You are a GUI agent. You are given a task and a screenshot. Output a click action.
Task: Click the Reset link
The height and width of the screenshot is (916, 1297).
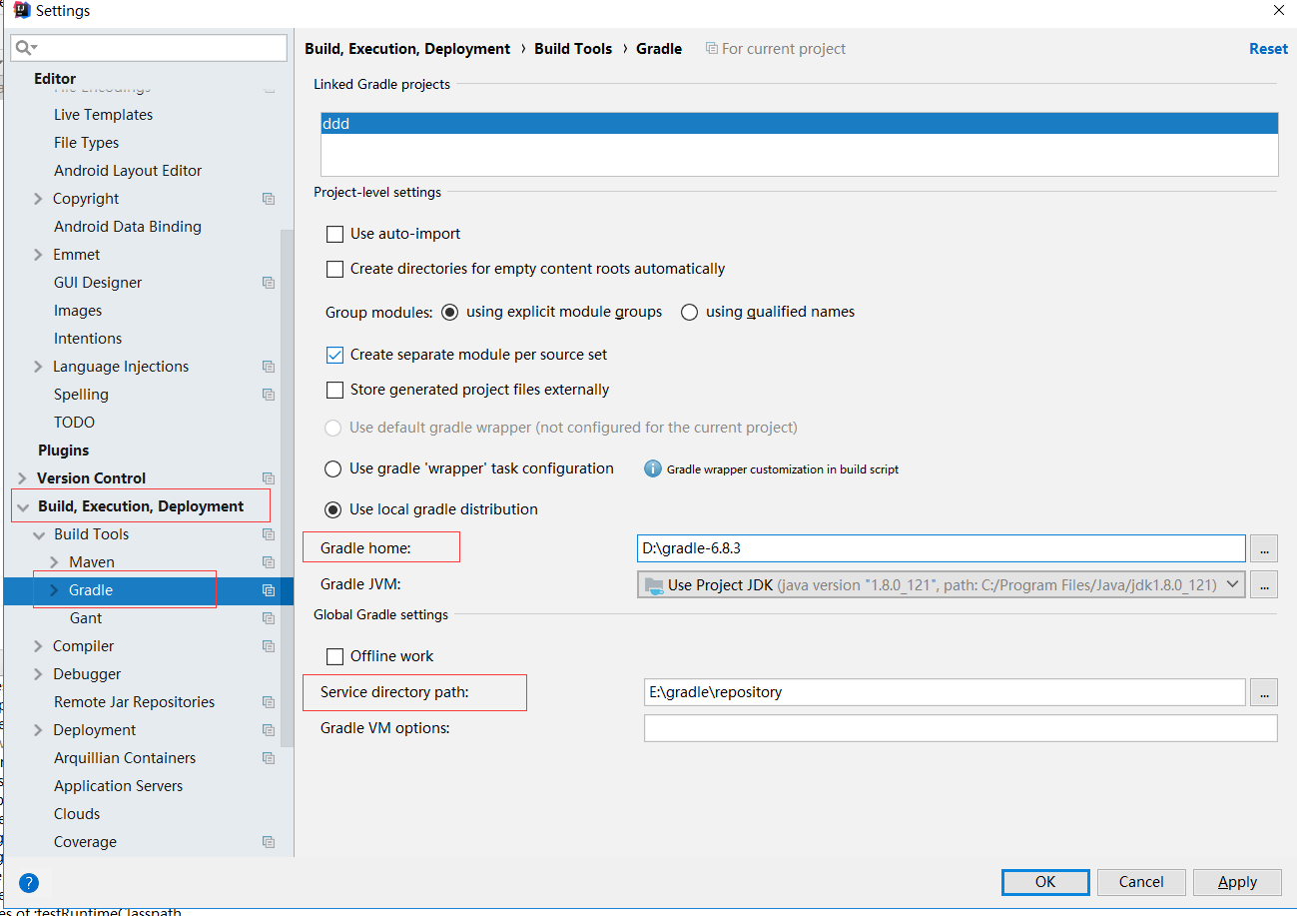pyautogui.click(x=1268, y=48)
